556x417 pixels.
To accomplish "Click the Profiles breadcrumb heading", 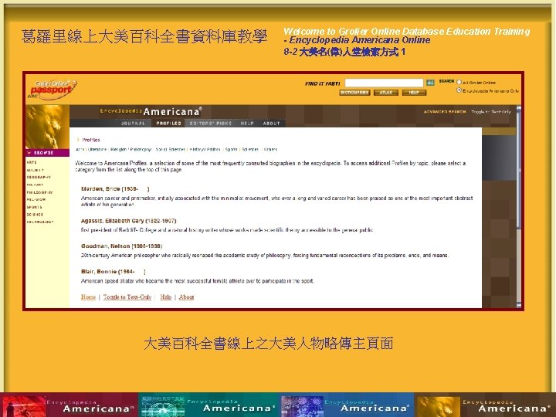I will pos(91,140).
